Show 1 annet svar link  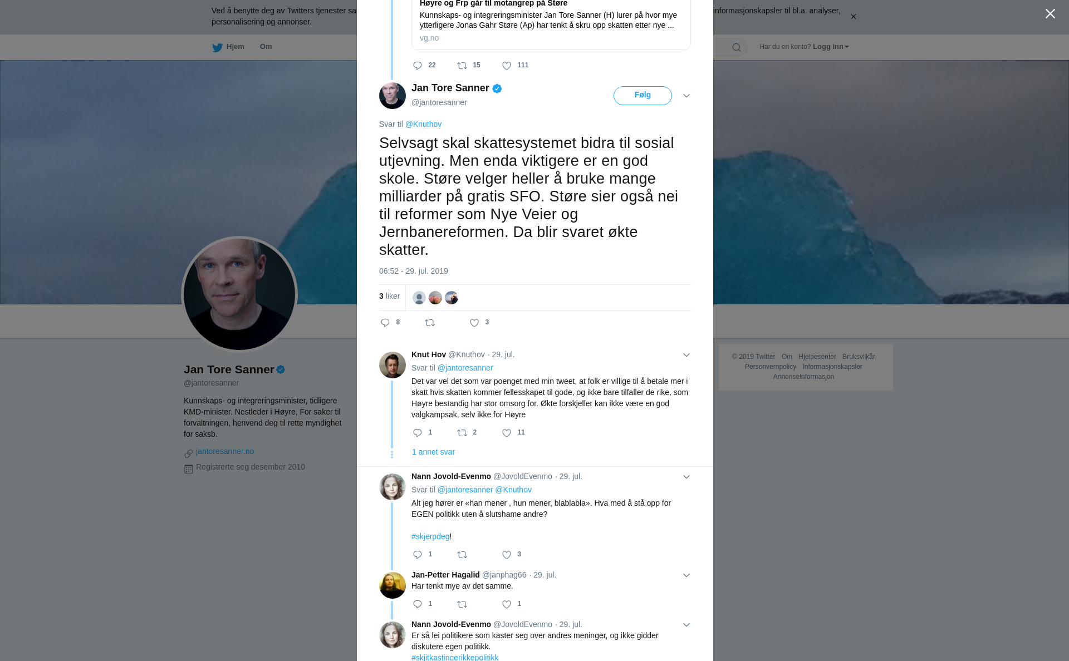click(433, 452)
